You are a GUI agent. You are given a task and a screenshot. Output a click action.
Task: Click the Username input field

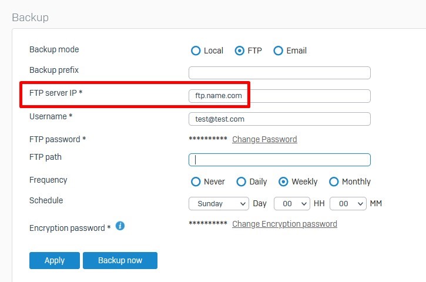280,119
